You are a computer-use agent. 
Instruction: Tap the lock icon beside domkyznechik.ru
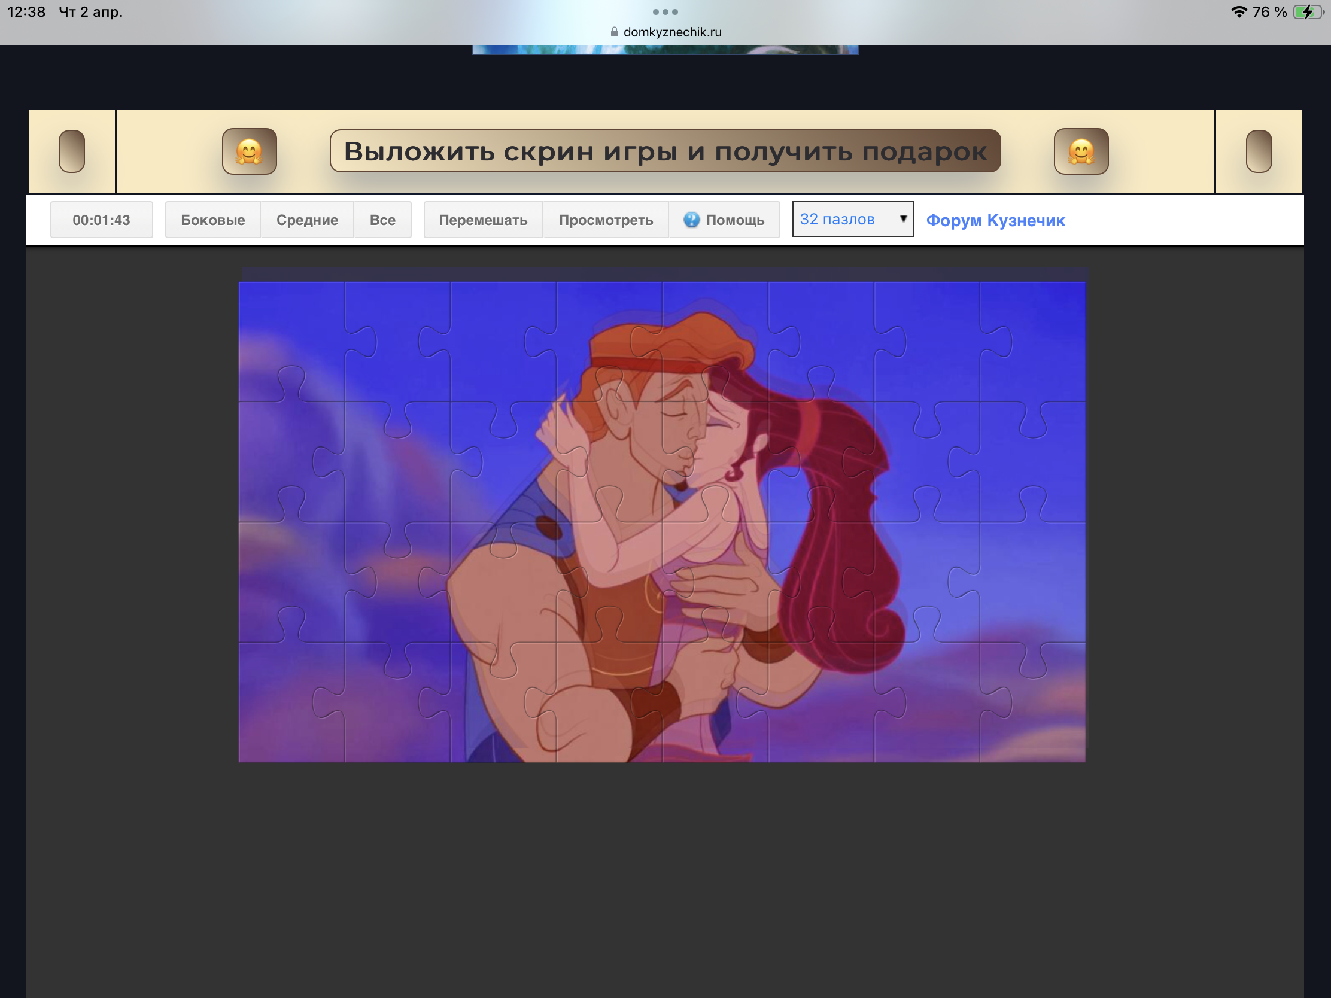614,32
